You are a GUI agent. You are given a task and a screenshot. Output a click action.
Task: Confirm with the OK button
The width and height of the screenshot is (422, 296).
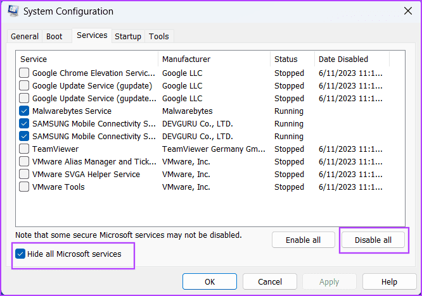(x=210, y=281)
